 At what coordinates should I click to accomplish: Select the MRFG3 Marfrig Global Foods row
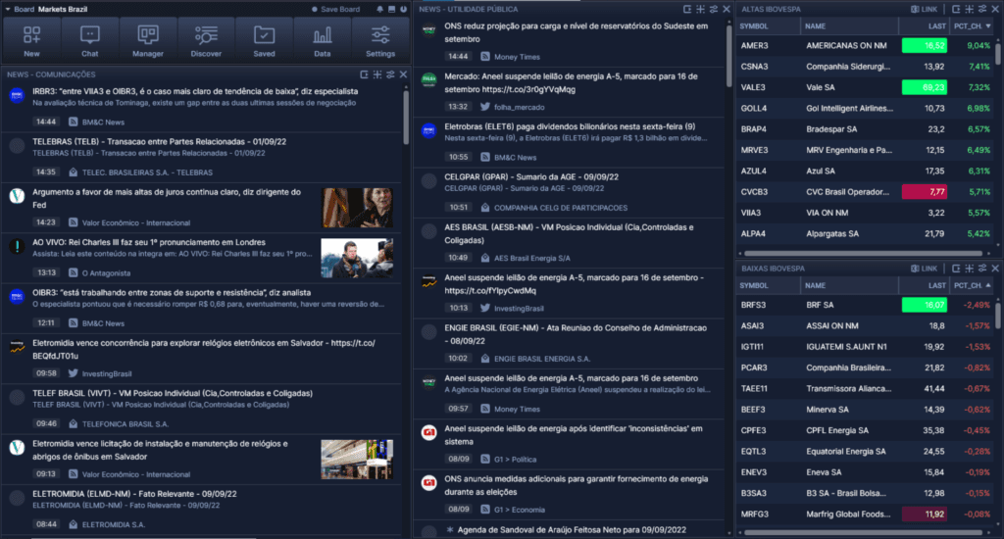coord(865,514)
